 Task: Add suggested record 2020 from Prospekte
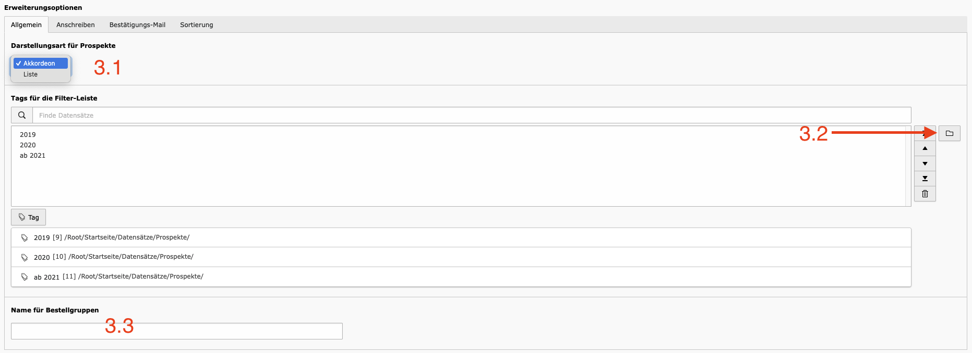point(461,257)
